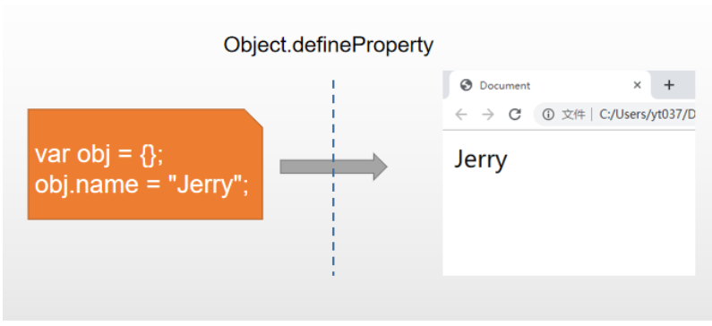The image size is (712, 326).
Task: Click the dashed vertical divider line
Action: [x=333, y=177]
